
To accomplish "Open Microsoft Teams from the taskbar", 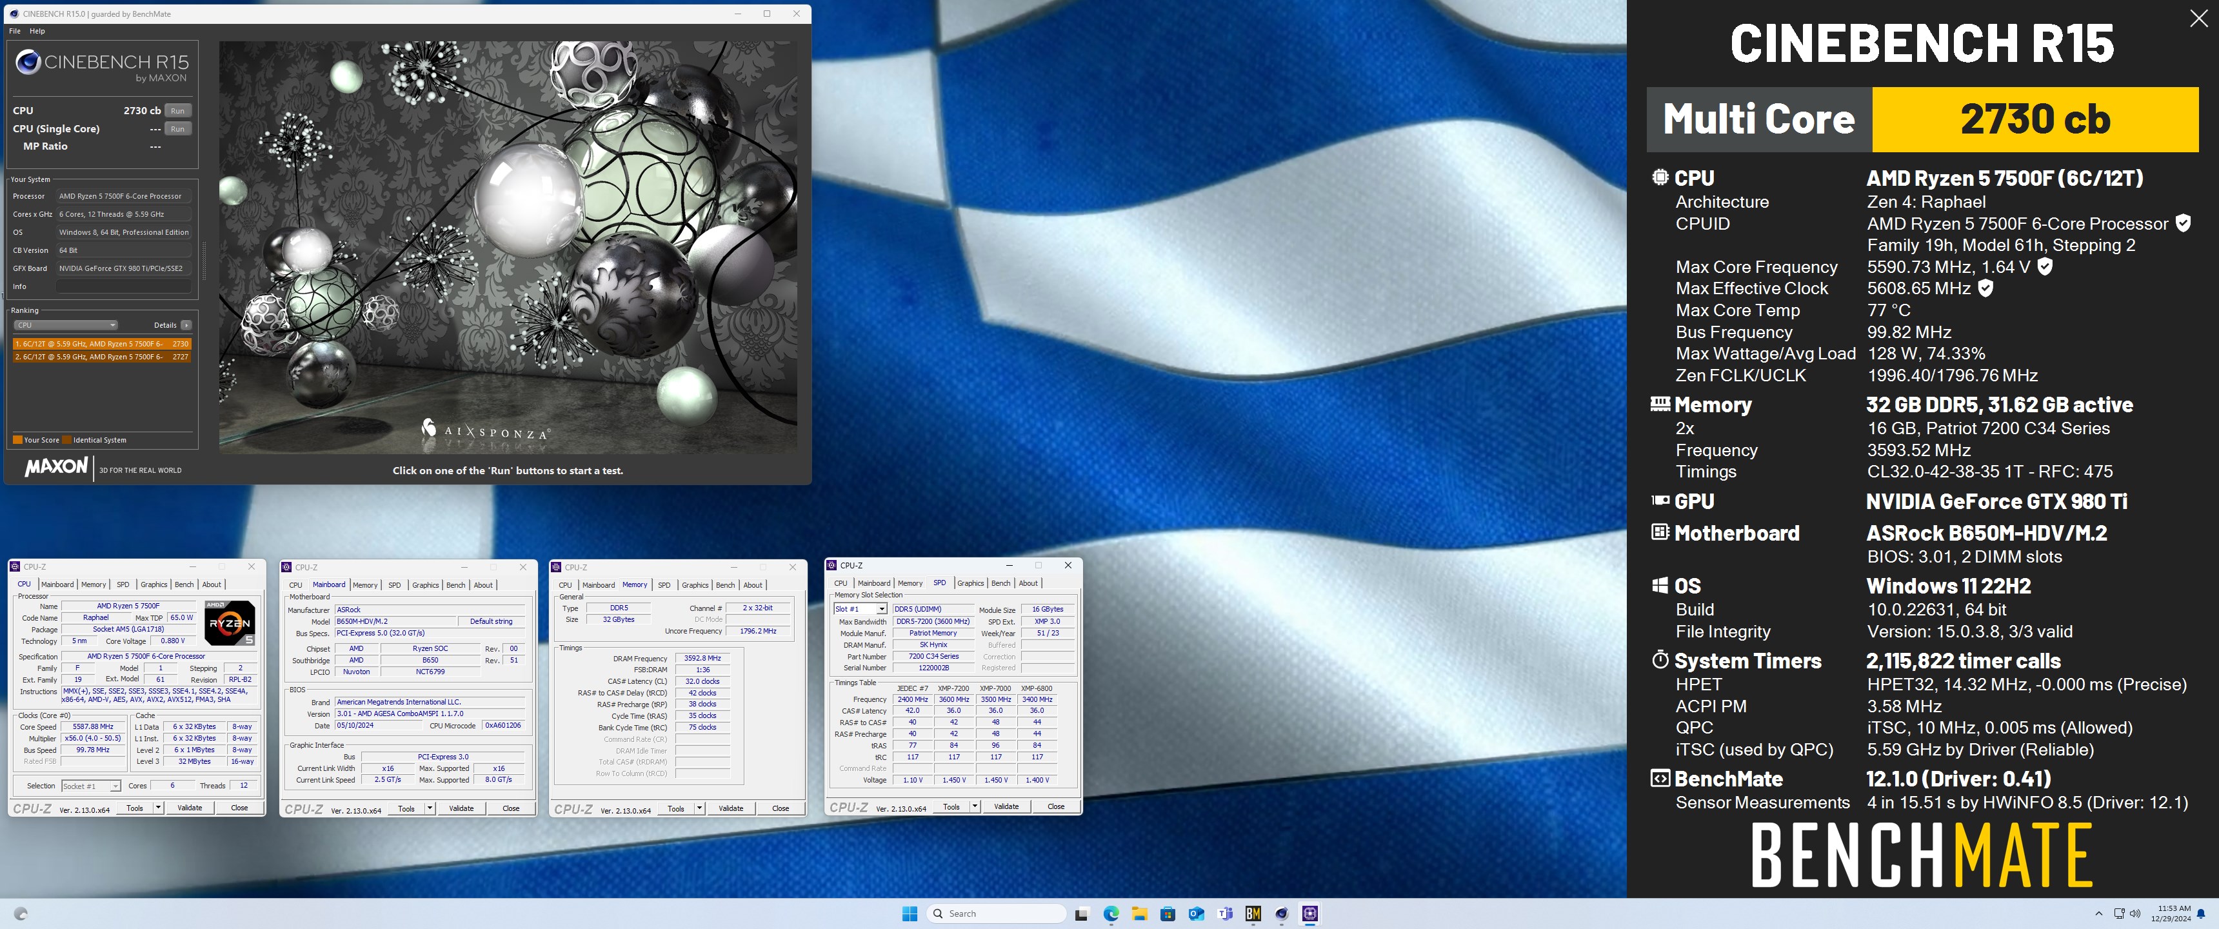I will pyautogui.click(x=1224, y=914).
